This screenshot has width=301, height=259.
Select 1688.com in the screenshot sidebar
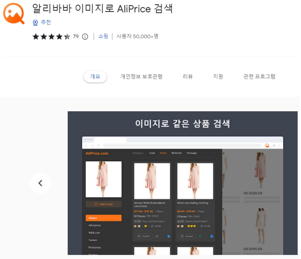coord(94,233)
